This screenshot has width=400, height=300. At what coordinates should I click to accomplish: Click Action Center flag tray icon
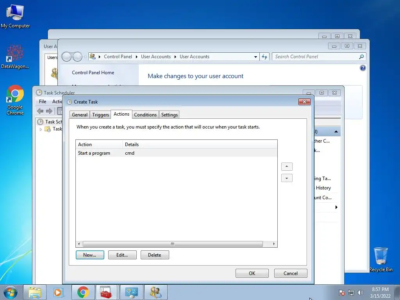342,293
